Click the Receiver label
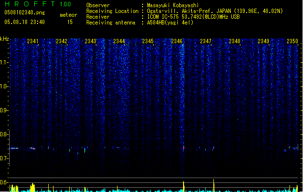The height and width of the screenshot is (192, 303). 98,17
